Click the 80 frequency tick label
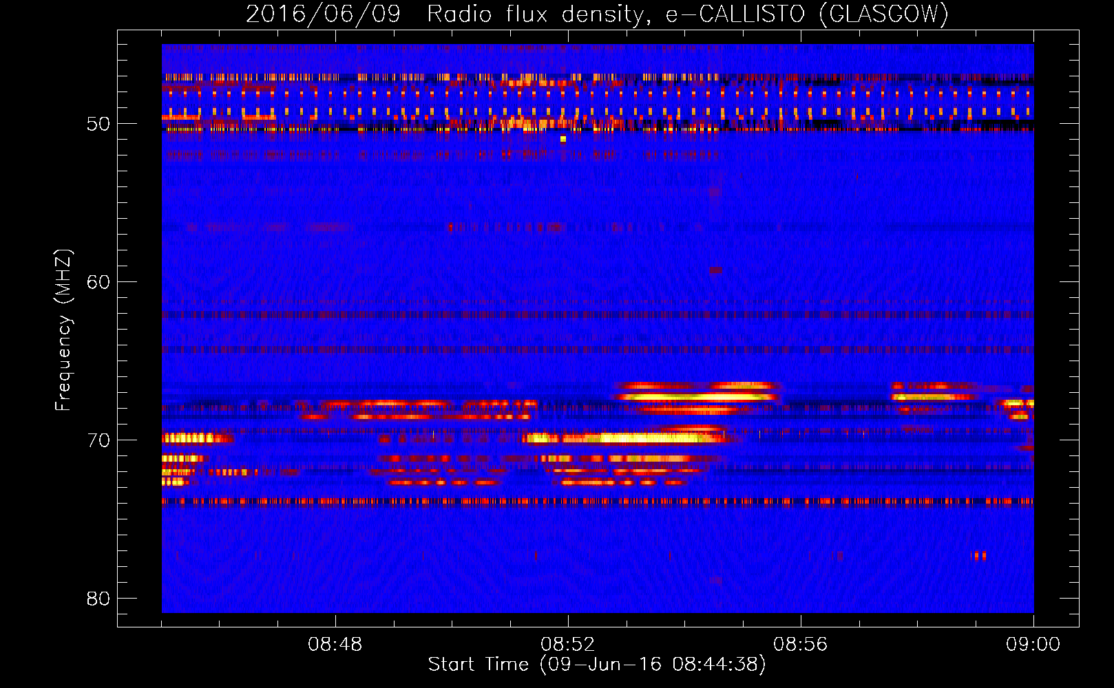This screenshot has width=1114, height=688. [98, 599]
